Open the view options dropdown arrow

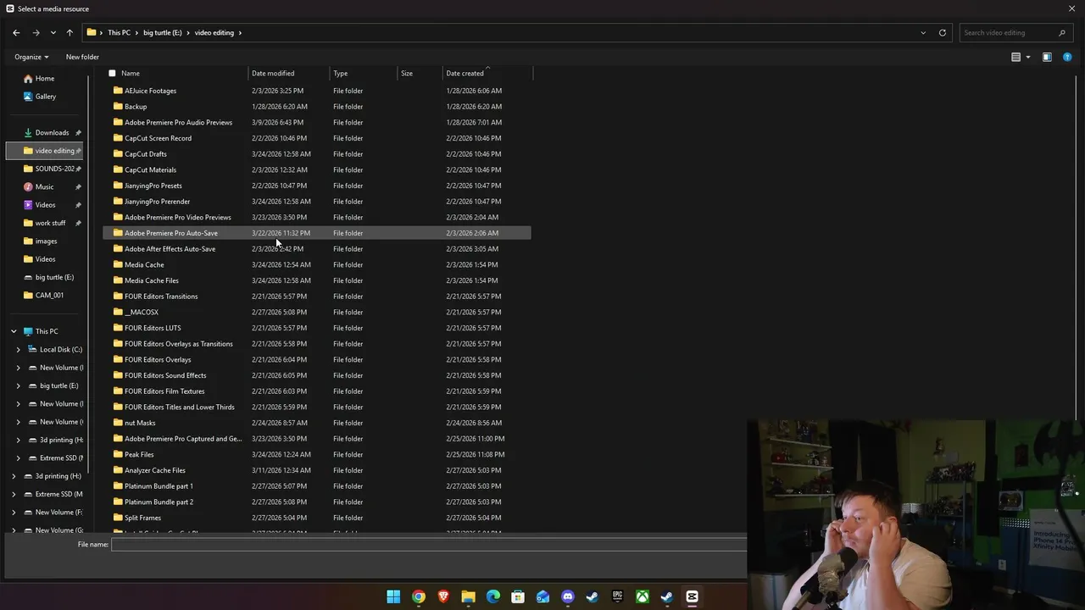click(1028, 57)
